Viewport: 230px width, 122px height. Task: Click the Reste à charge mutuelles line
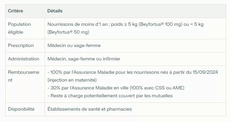110,96
